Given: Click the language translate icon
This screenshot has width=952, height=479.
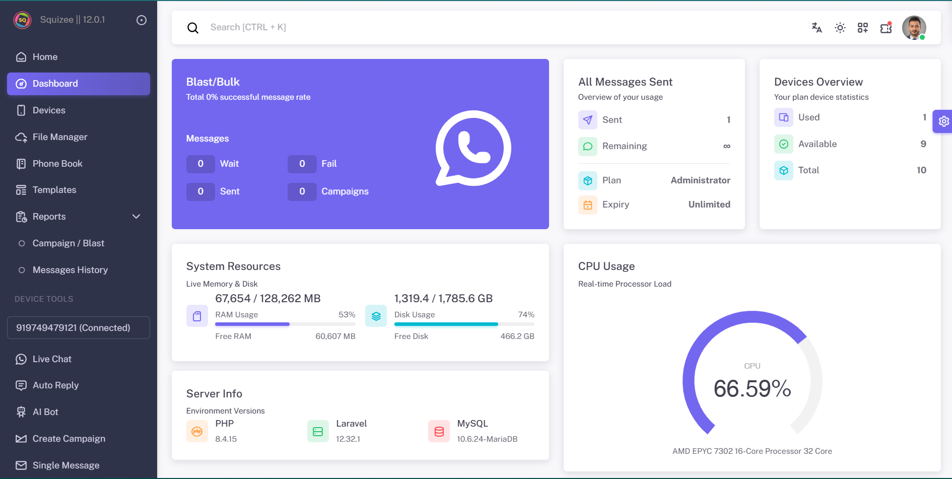Looking at the screenshot, I should coord(817,28).
